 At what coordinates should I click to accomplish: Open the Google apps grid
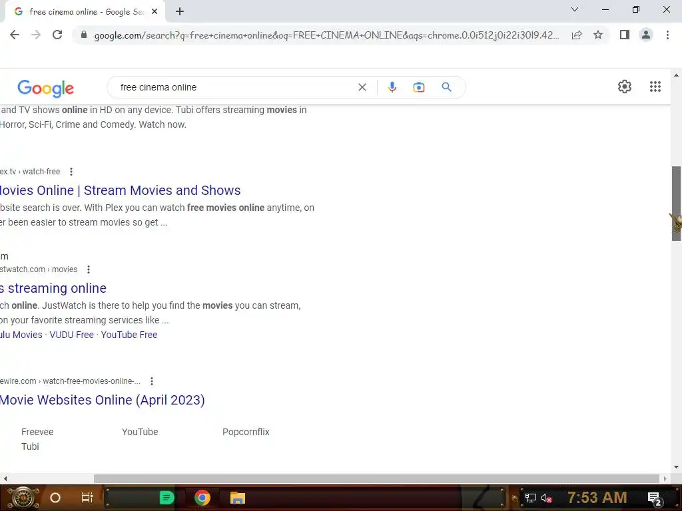pyautogui.click(x=655, y=86)
